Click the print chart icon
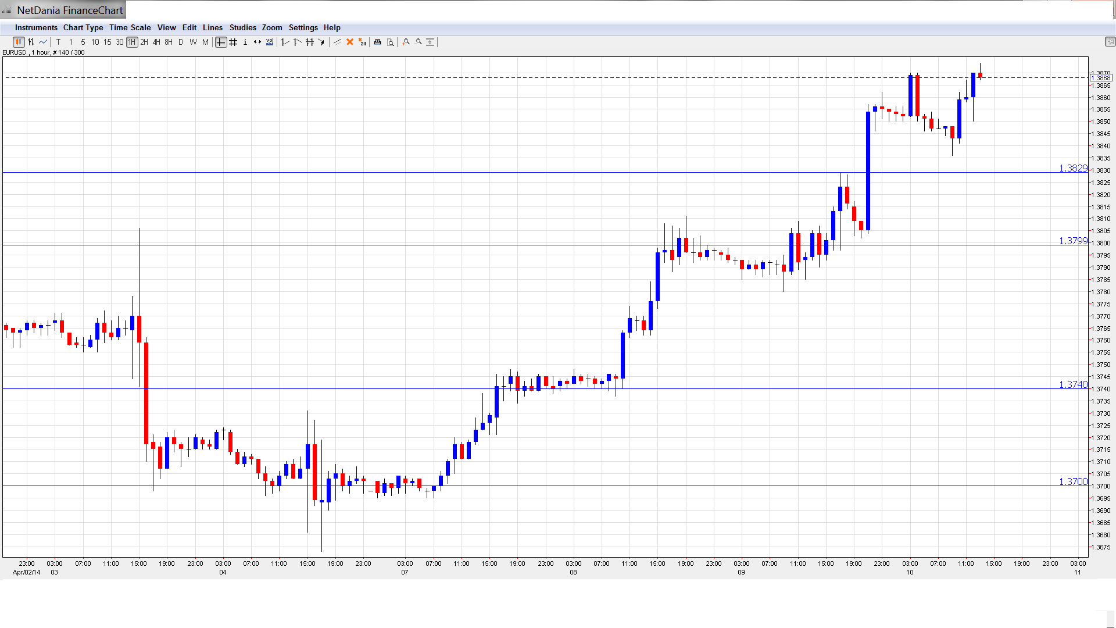1116x628 pixels. (x=378, y=42)
